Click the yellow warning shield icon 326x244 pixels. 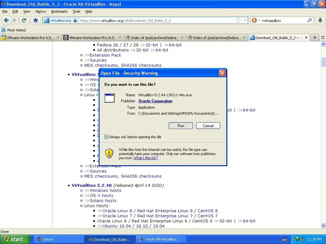click(x=109, y=153)
